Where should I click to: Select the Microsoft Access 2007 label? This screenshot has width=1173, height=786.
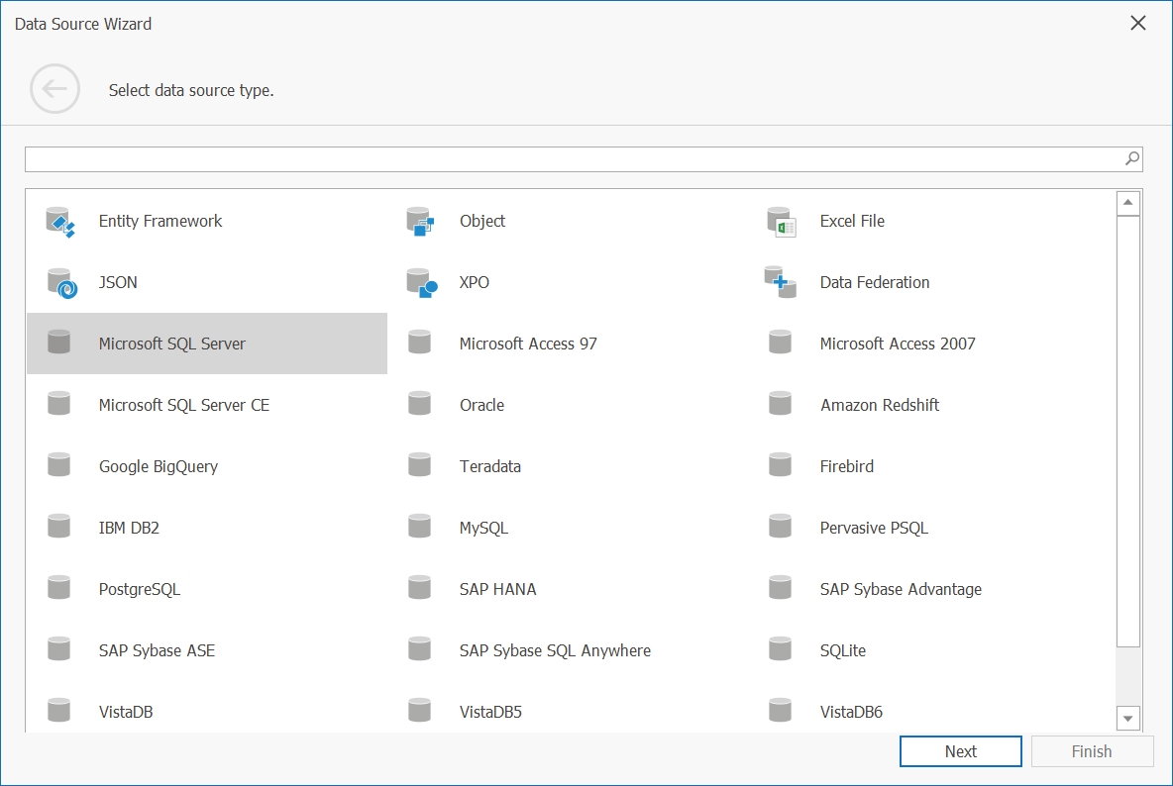pos(898,344)
